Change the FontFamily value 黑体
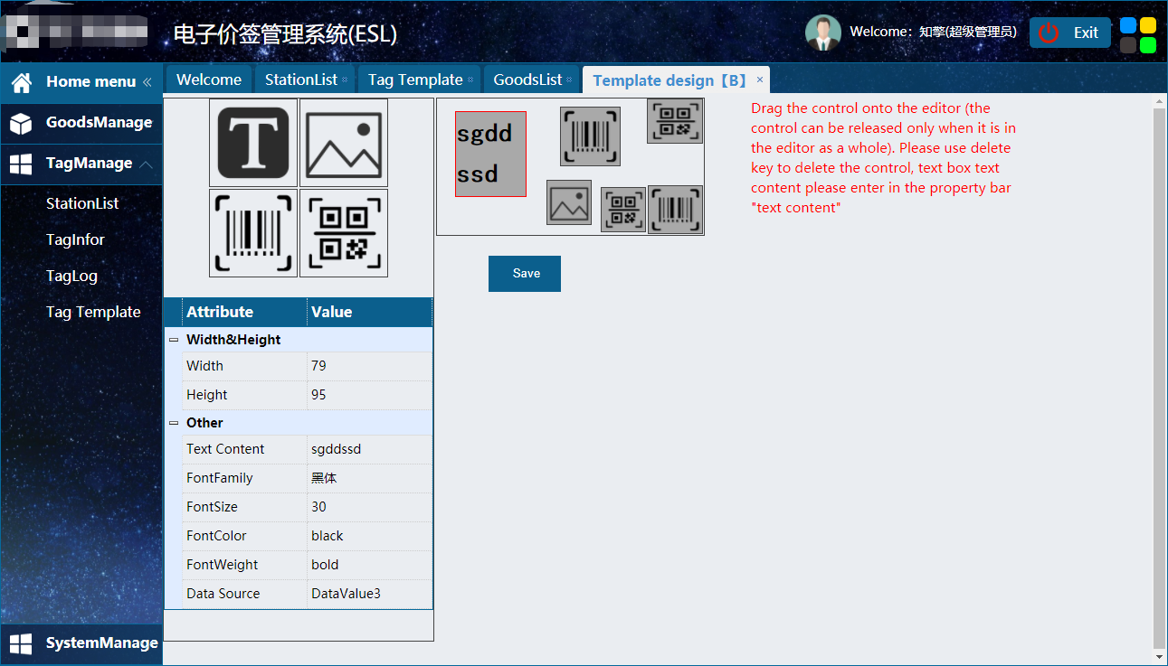The image size is (1168, 666). (x=369, y=478)
